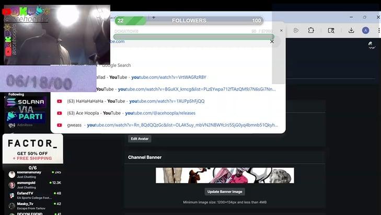Viewport: 381px width, 215px height.
Task: Click the Minimum image size note
Action: pos(225,202)
